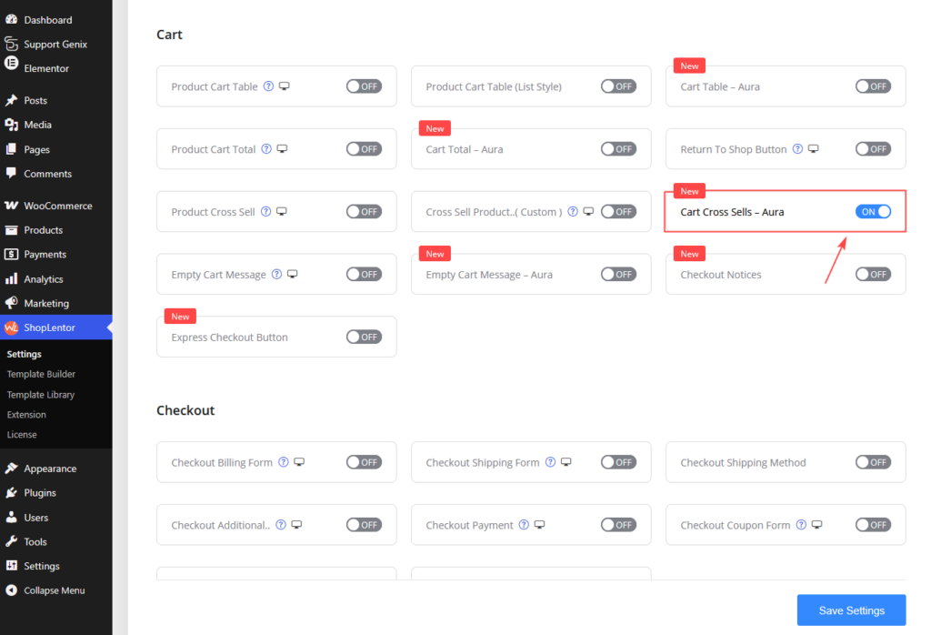Open the License link in ShopLentor menu

click(22, 434)
